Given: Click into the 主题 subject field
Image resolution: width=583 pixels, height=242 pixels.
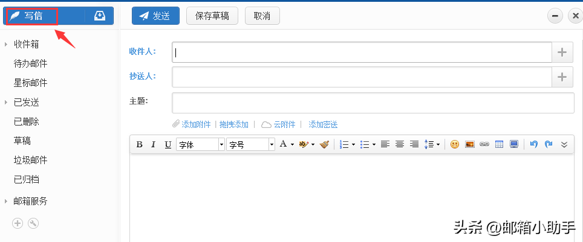Looking at the screenshot, I should click(x=373, y=103).
